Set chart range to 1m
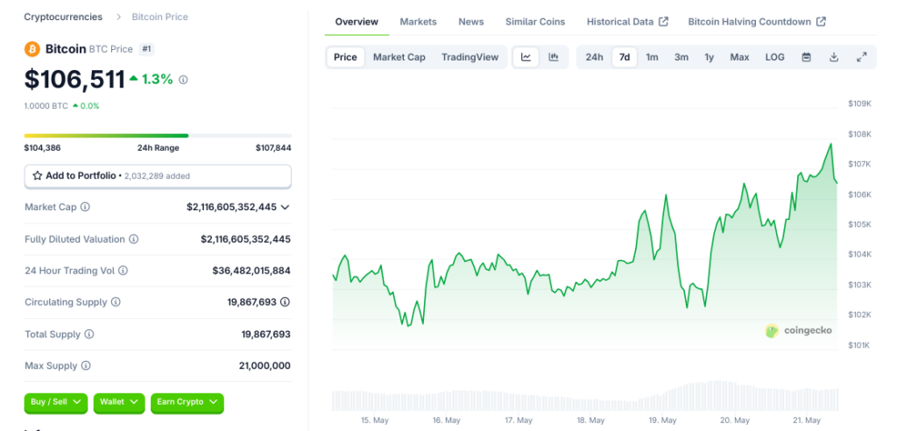This screenshot has height=431, width=897. point(652,57)
